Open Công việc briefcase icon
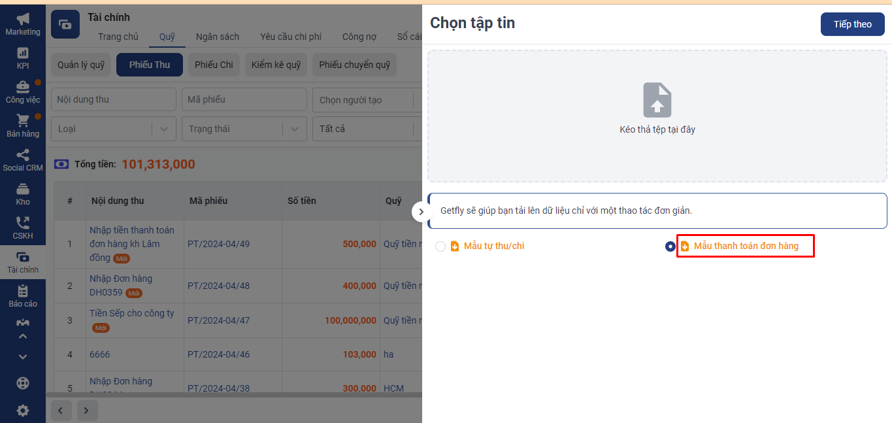This screenshot has height=423, width=892. (x=23, y=87)
